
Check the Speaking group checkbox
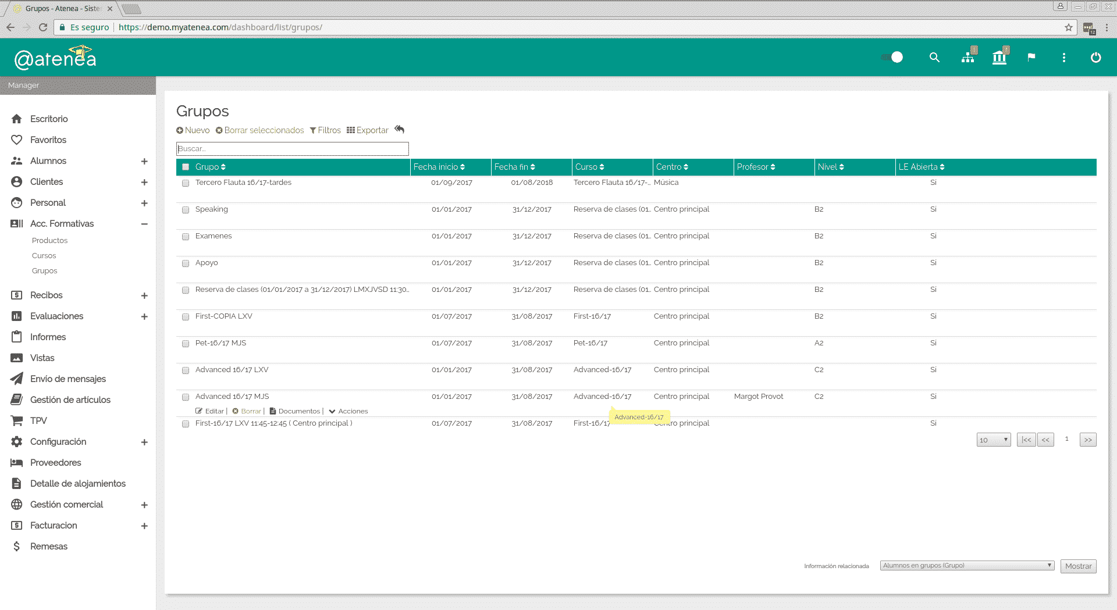186,210
